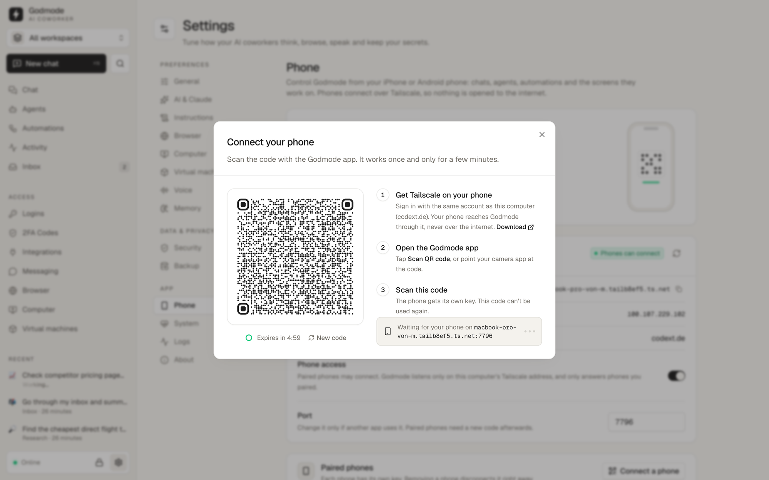Click the three-dots beside Waiting for your phone
Image resolution: width=769 pixels, height=480 pixels.
[x=529, y=331]
